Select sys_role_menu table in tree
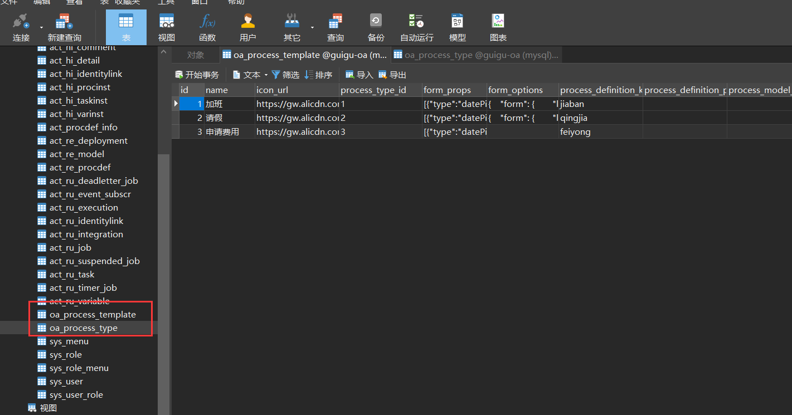The image size is (792, 415). click(x=79, y=368)
